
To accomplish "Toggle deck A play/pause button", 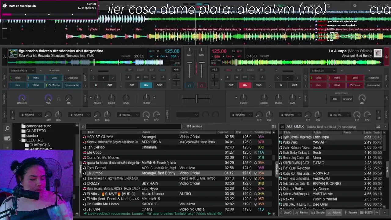I will click(146, 85).
